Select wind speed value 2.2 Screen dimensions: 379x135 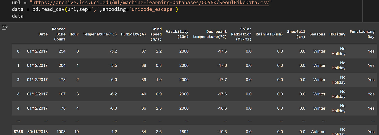[x=159, y=51]
